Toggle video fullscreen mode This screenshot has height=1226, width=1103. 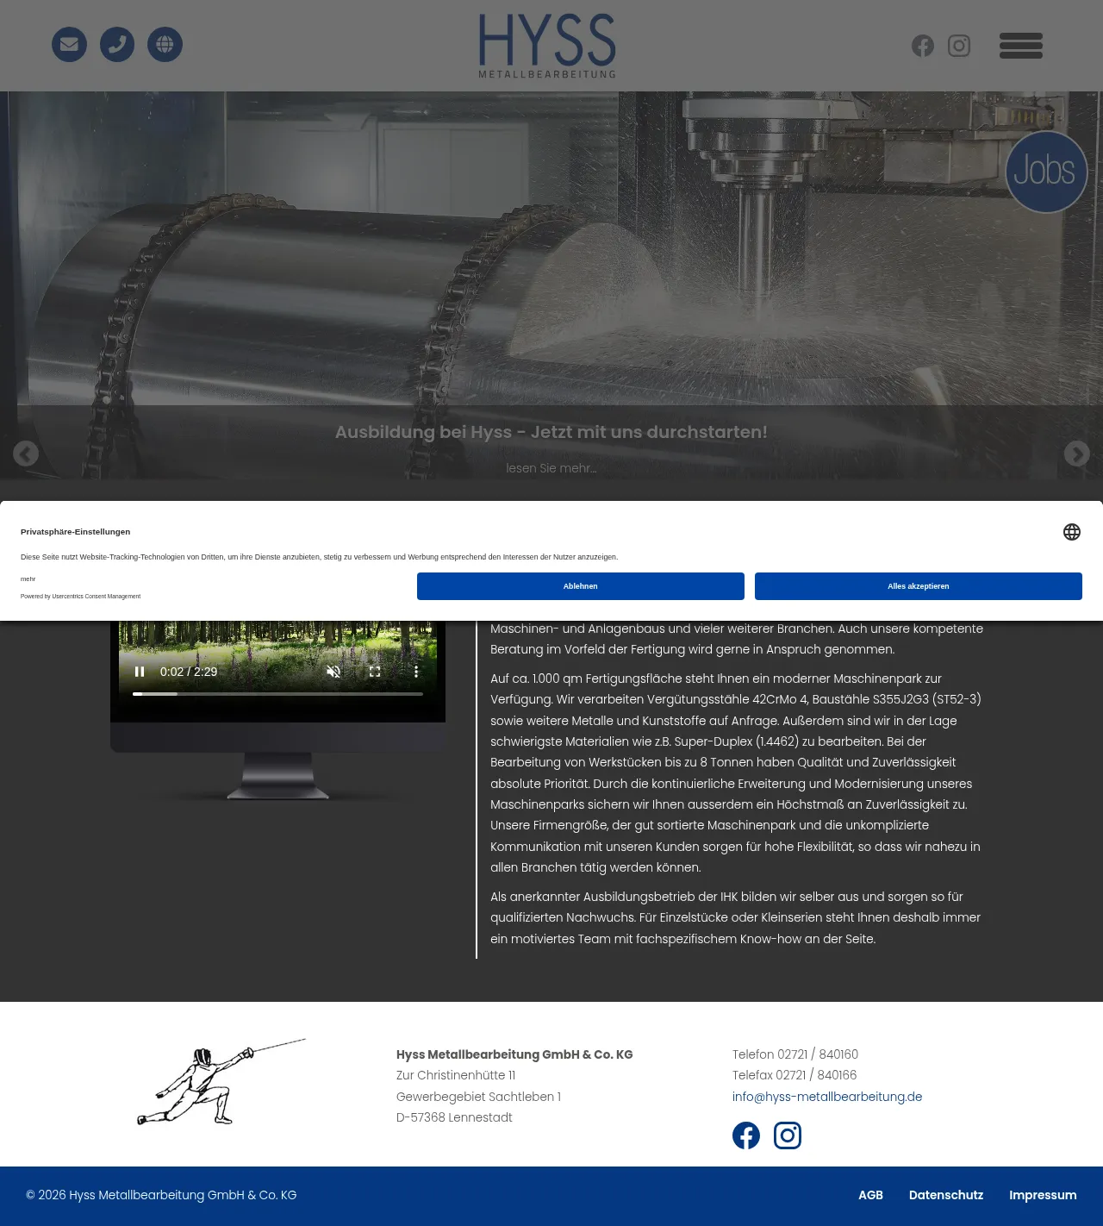[375, 672]
